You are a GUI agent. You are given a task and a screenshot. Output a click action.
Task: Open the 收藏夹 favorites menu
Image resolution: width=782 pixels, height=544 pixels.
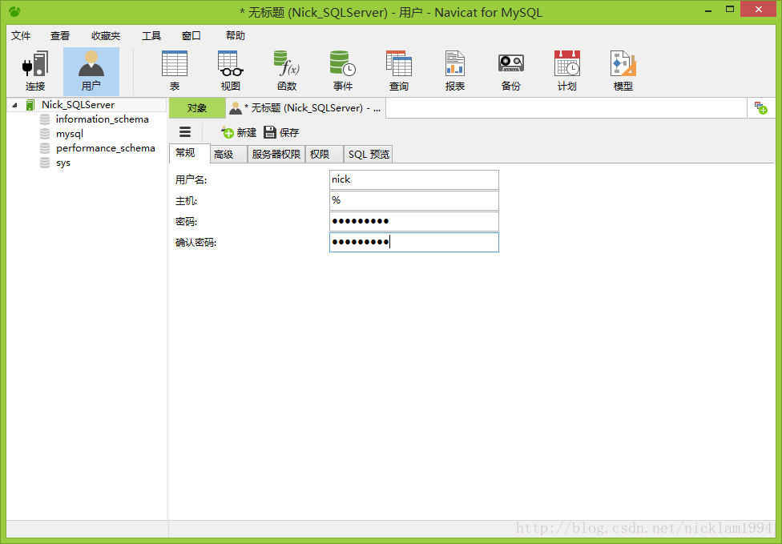(106, 35)
